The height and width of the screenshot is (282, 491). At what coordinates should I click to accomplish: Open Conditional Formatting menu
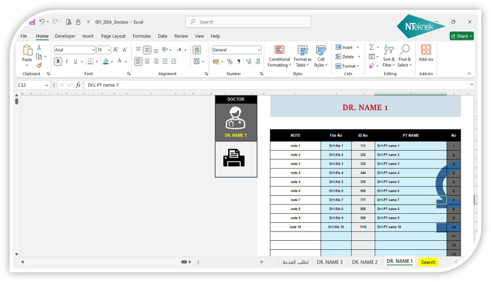pos(279,56)
